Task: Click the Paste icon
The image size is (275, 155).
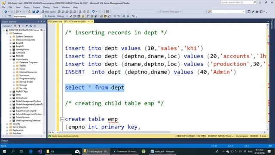Action: [88, 12]
